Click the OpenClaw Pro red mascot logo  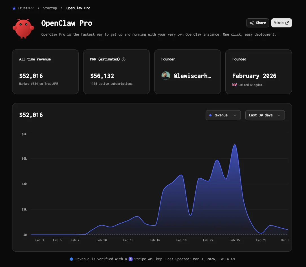point(23,28)
